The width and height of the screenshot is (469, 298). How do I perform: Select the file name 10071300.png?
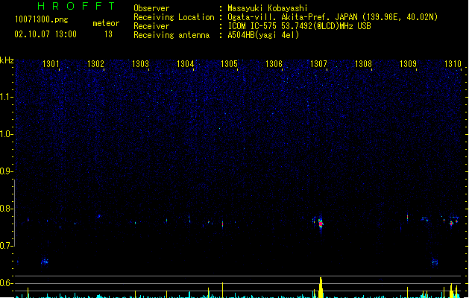point(41,19)
